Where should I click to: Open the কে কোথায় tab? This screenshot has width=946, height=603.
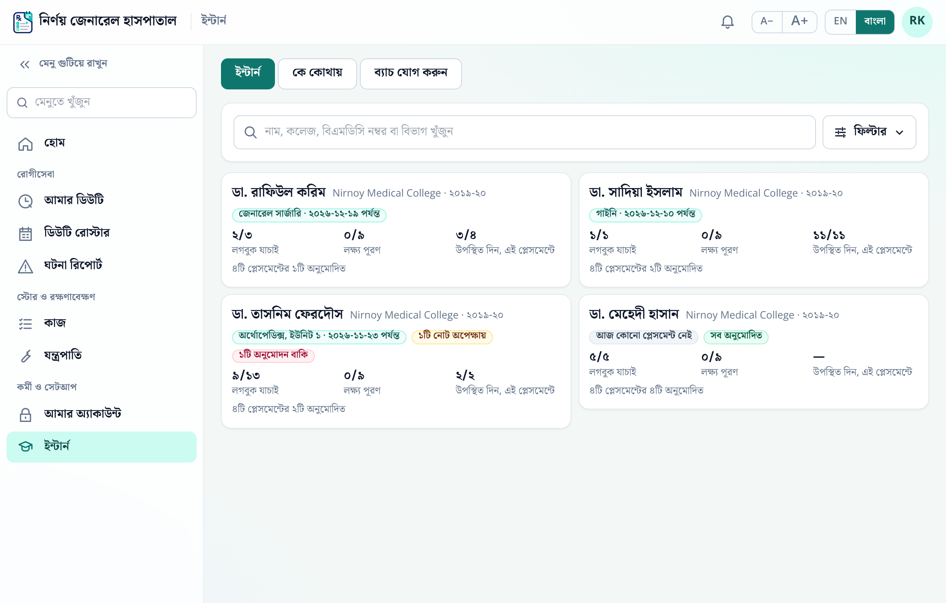(317, 74)
